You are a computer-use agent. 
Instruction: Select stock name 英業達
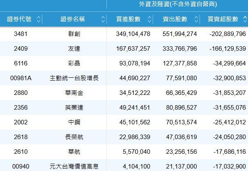pos(74,108)
